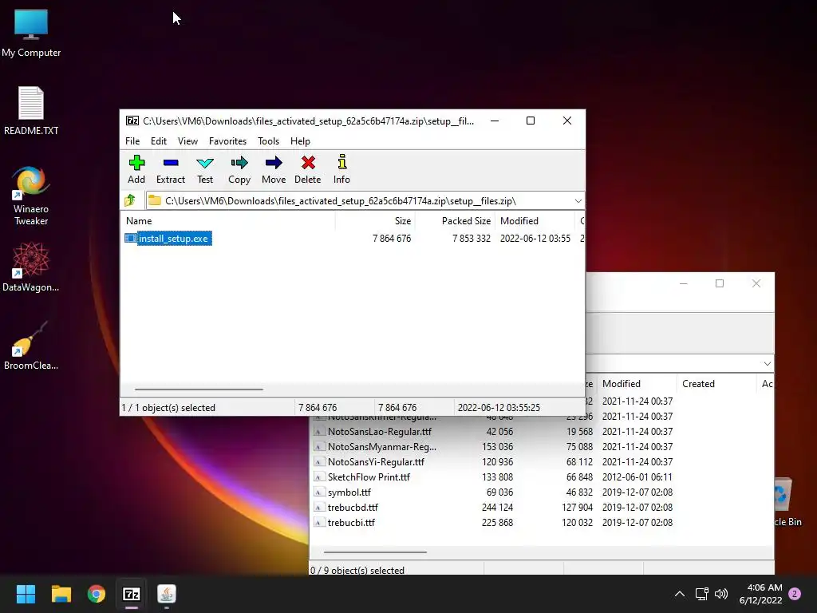Image resolution: width=817 pixels, height=613 pixels.
Task: Click '1 / 1 object(s) selected' status text
Action: [x=168, y=408]
